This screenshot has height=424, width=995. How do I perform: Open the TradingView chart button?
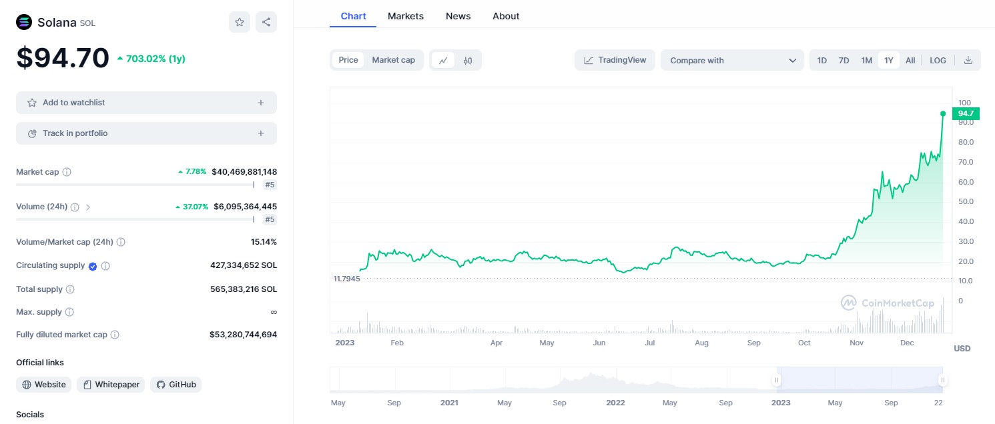615,60
